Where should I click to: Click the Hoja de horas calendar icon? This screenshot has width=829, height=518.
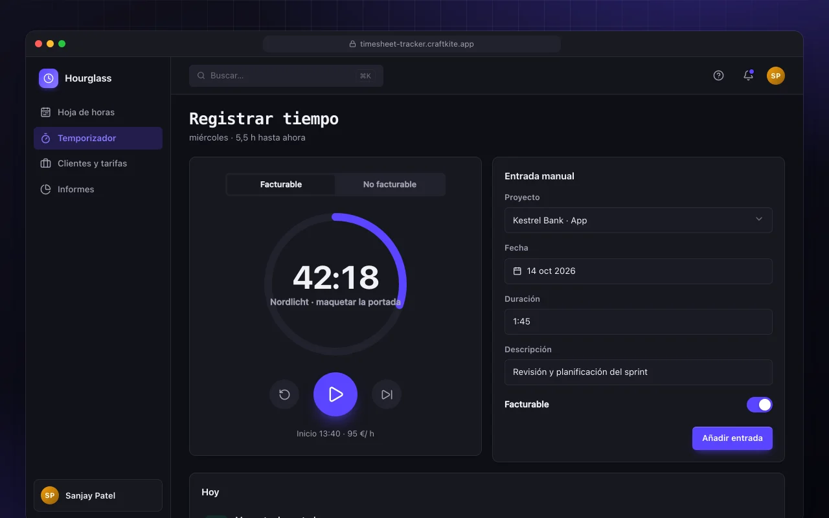point(45,112)
